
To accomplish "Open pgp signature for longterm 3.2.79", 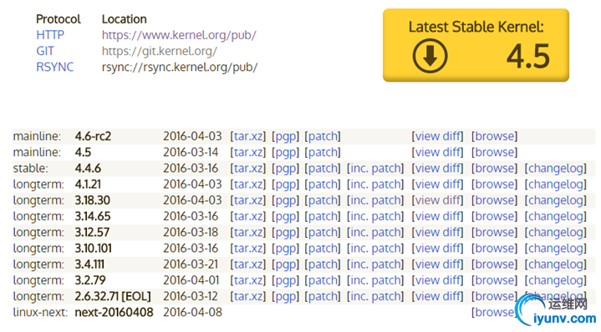I will tap(285, 281).
